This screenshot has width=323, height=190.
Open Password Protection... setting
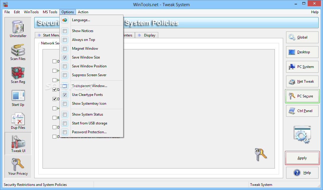92,132
